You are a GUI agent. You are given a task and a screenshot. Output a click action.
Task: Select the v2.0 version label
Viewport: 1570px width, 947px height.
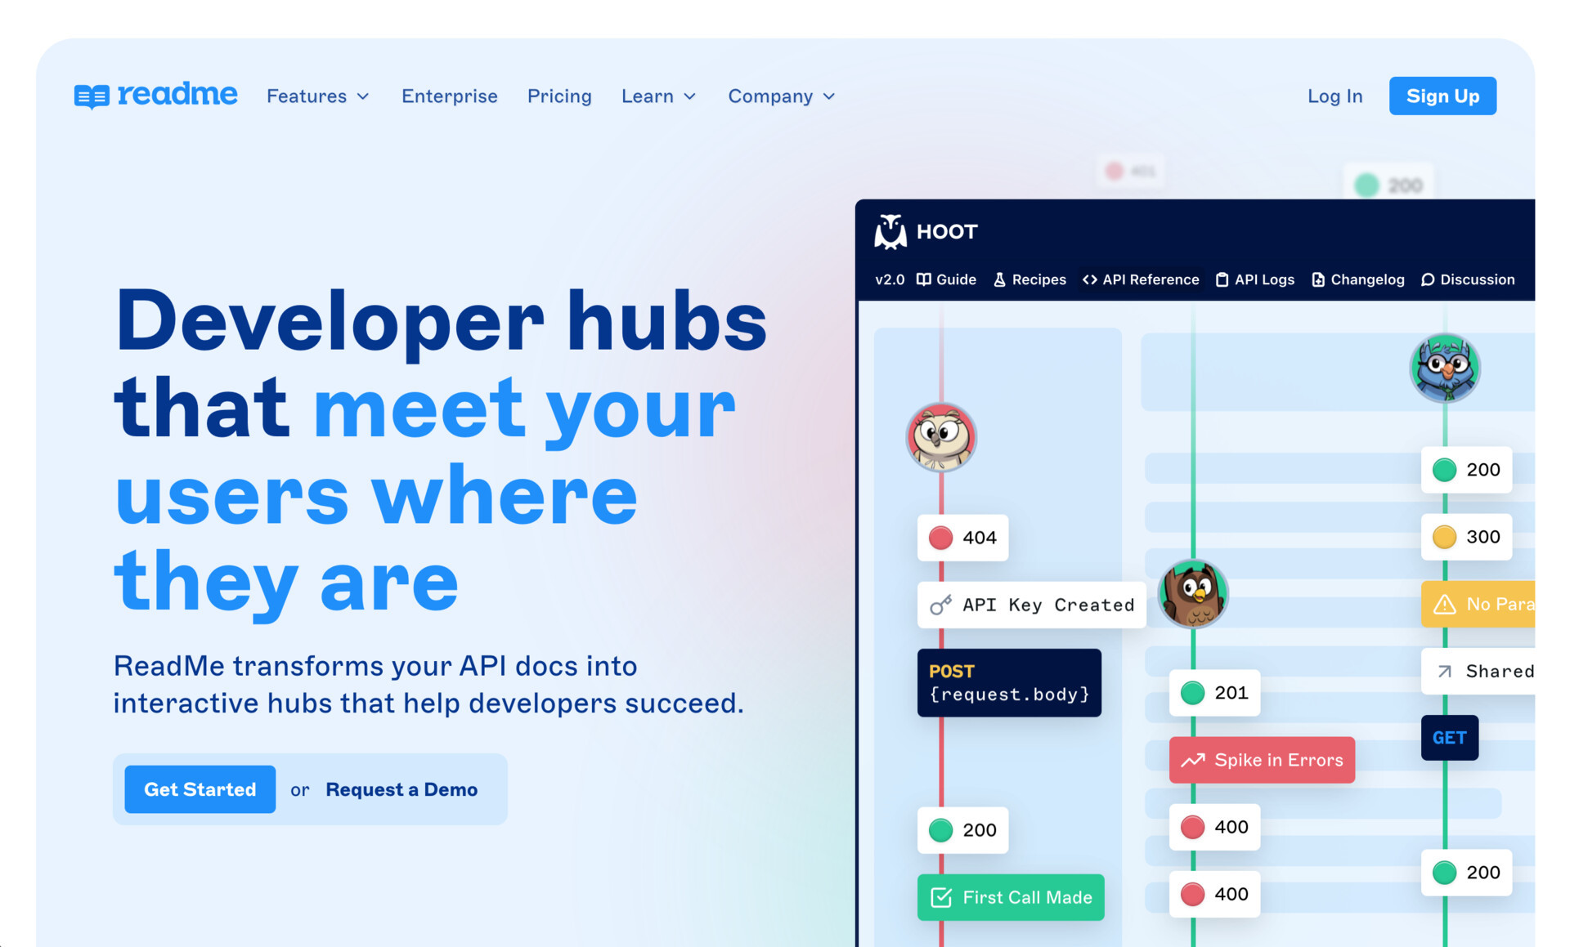(x=890, y=279)
